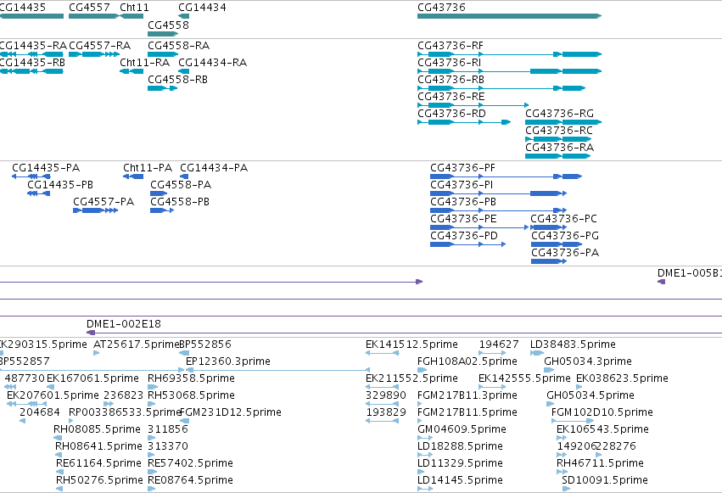Click protein CG43736-PC
722x493 pixels.
[548, 227]
